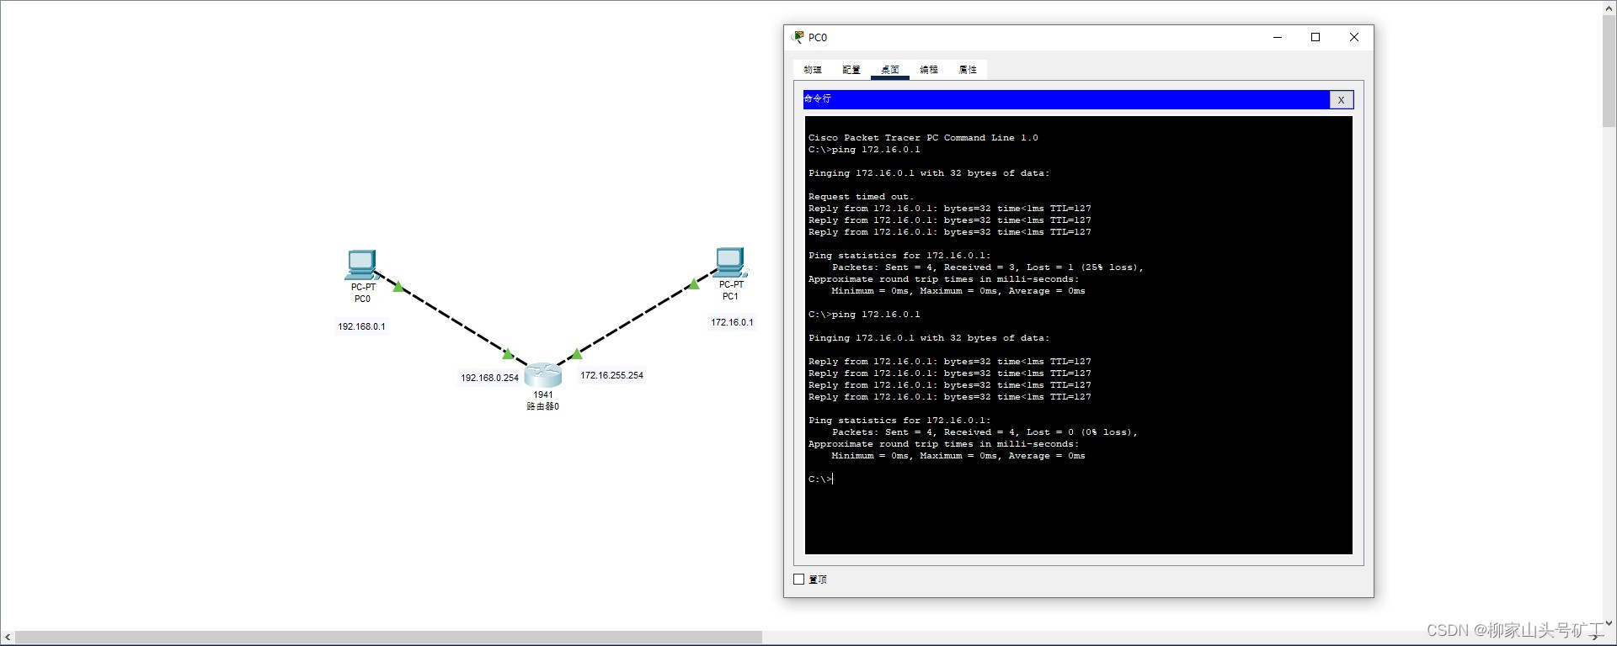This screenshot has width=1617, height=646.
Task: Click the statistics line showing 25% loss
Action: tap(988, 267)
